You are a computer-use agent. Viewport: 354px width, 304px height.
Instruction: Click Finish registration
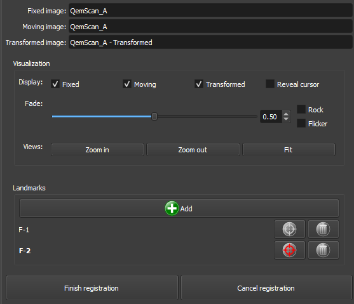[x=92, y=288]
